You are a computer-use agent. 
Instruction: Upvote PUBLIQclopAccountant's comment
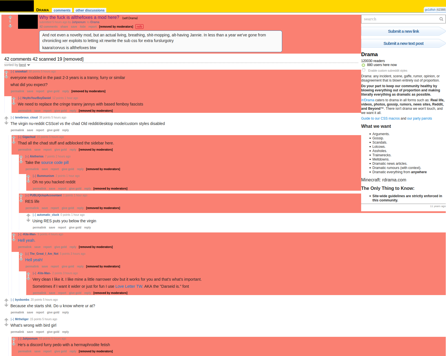coord(21,196)
